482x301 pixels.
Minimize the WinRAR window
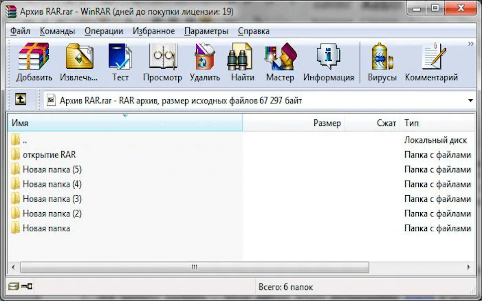coord(417,9)
